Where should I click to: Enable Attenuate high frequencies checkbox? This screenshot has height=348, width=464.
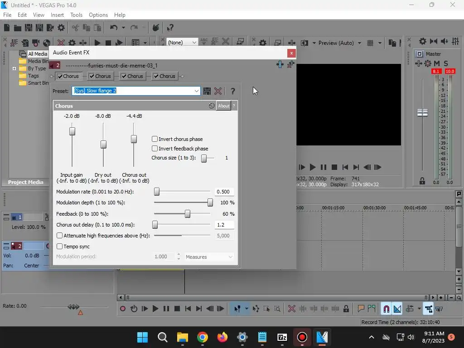(59, 235)
